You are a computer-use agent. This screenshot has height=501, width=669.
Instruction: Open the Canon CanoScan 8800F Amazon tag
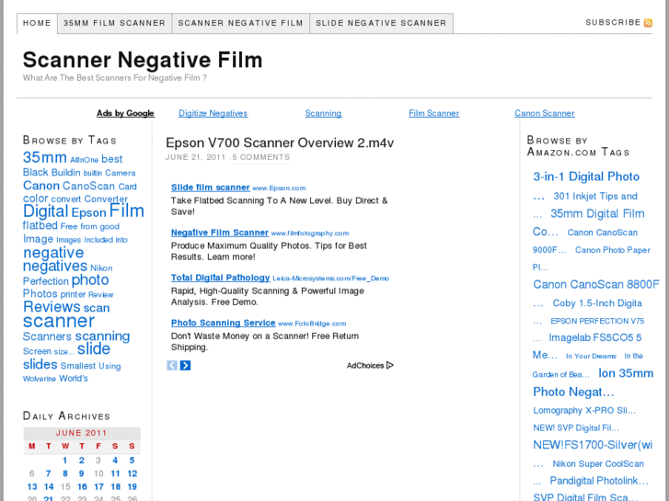[596, 284]
